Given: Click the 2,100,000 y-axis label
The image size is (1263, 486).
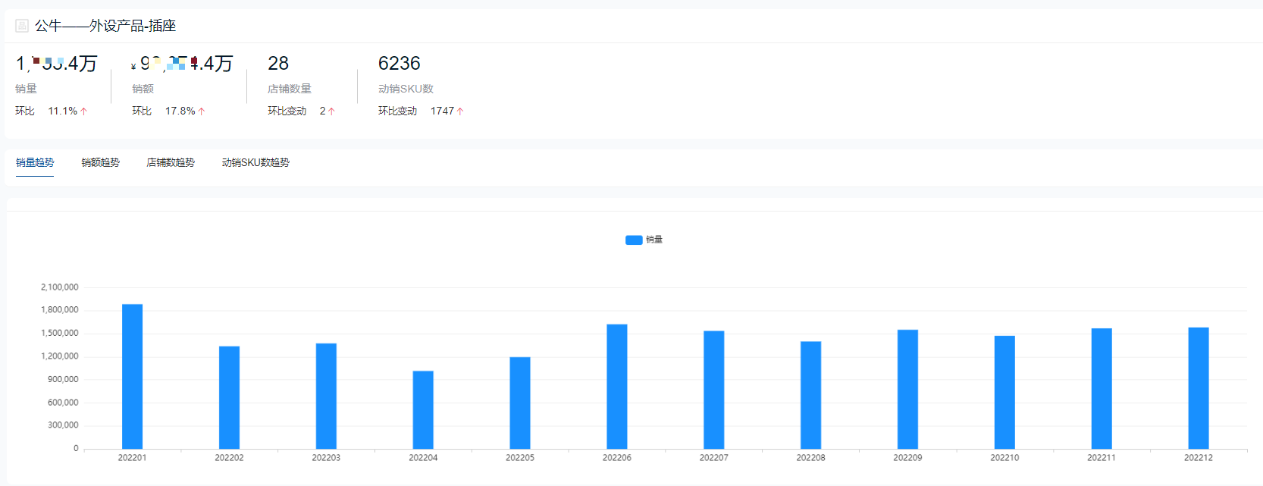Looking at the screenshot, I should point(60,287).
